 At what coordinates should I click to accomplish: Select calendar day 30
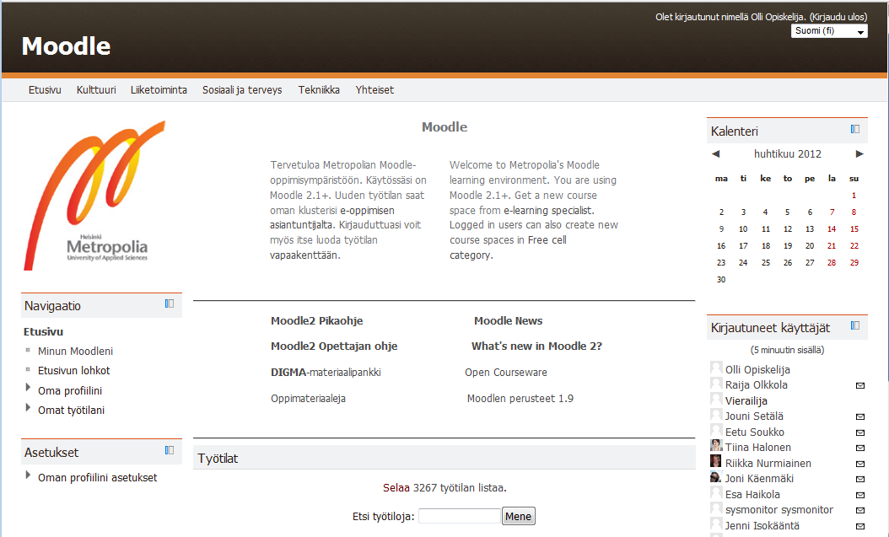pyautogui.click(x=721, y=280)
